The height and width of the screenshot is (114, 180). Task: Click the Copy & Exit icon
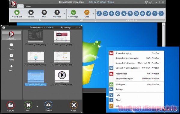point(17,12)
